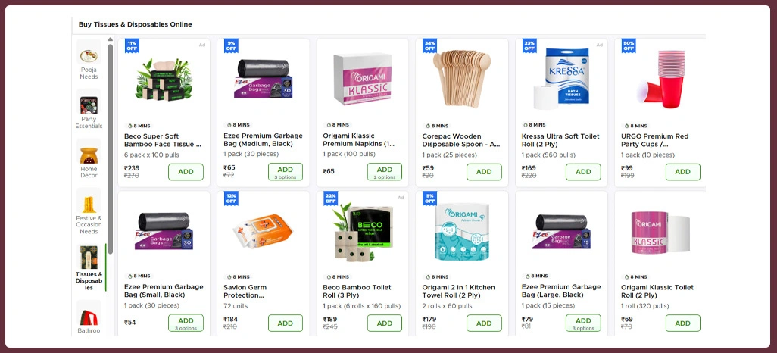Add Kressa Ultra Soft Toilet Roll to cart
The image size is (777, 353).
[583, 172]
